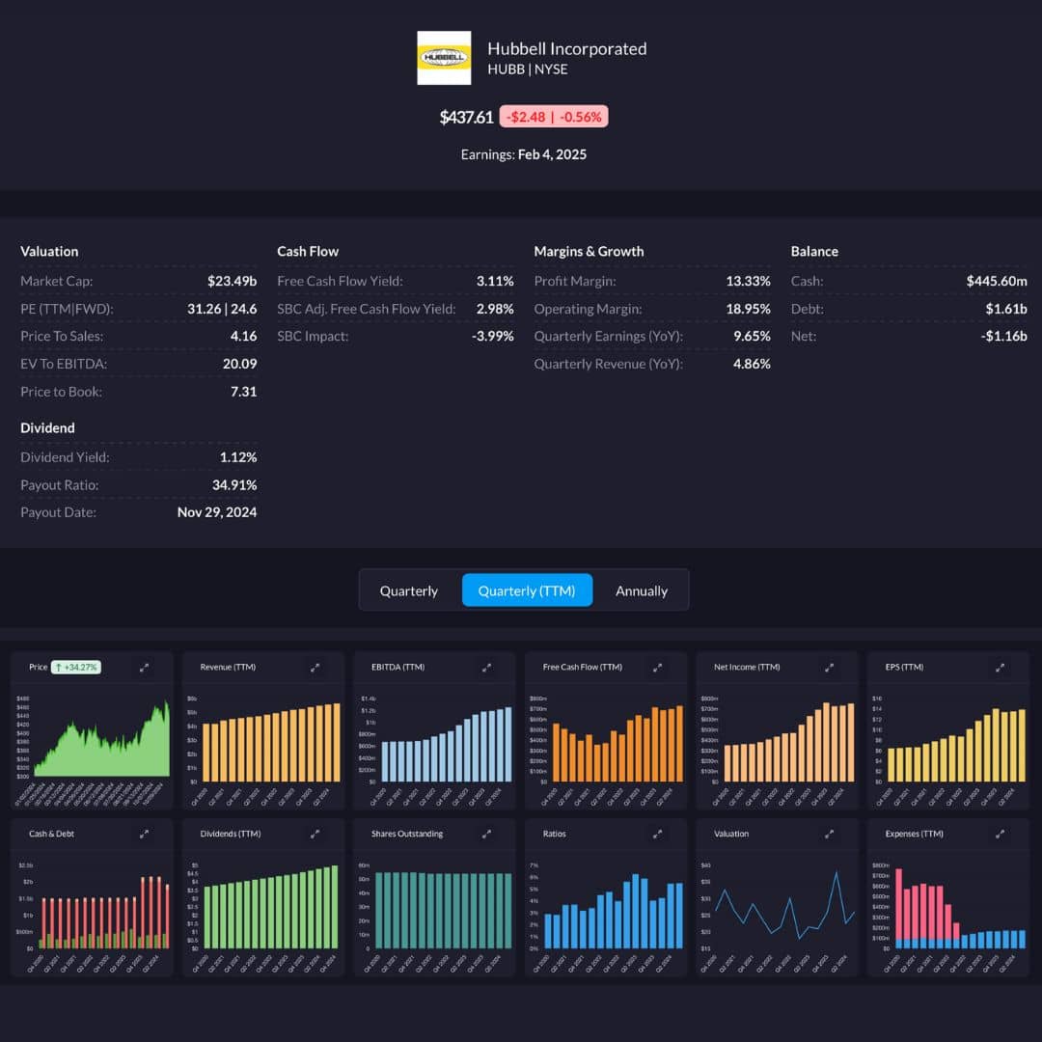Viewport: 1042px width, 1042px height.
Task: Expand the Shares Outstanding chart
Action: tap(486, 834)
